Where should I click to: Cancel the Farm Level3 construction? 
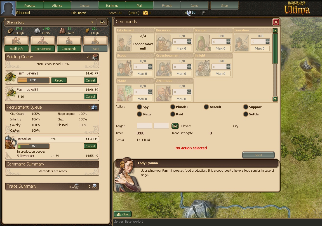(x=90, y=96)
